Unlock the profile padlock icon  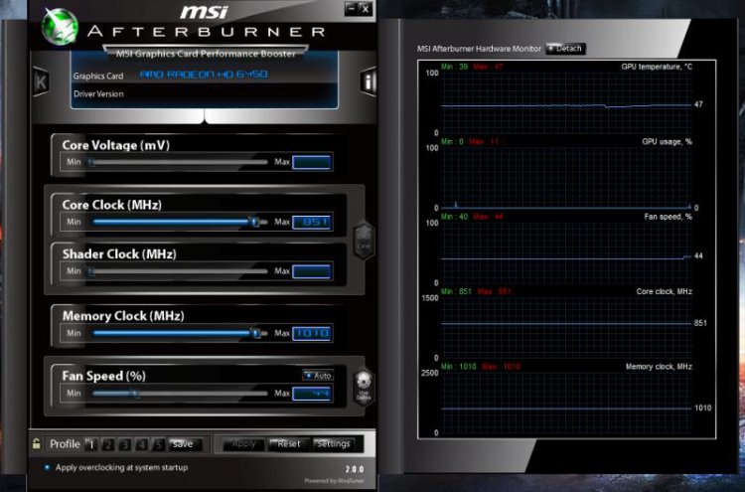click(37, 443)
